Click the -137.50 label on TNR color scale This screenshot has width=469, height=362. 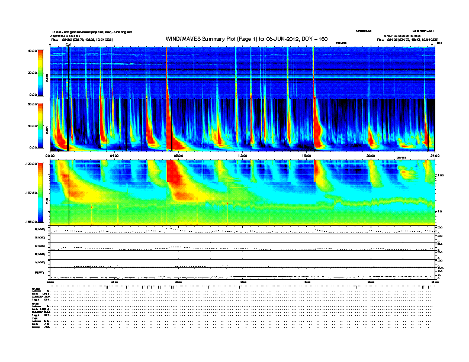tap(31, 193)
